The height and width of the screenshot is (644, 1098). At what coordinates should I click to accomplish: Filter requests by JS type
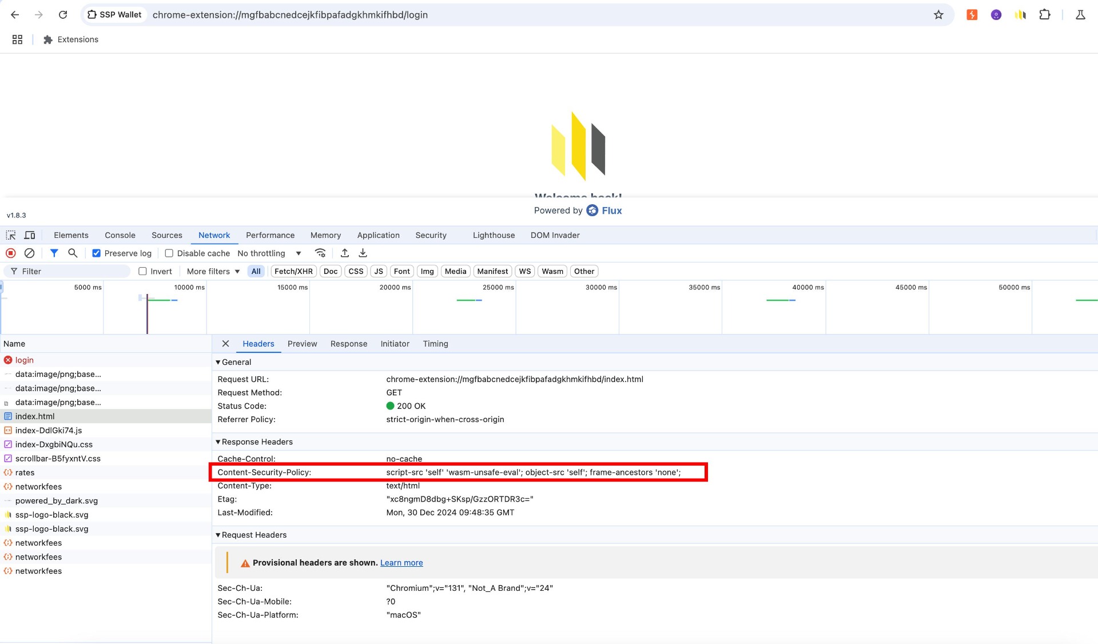pos(379,272)
